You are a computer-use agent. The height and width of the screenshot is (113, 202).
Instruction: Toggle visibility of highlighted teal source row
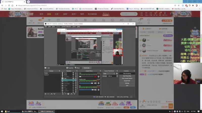click(73, 80)
